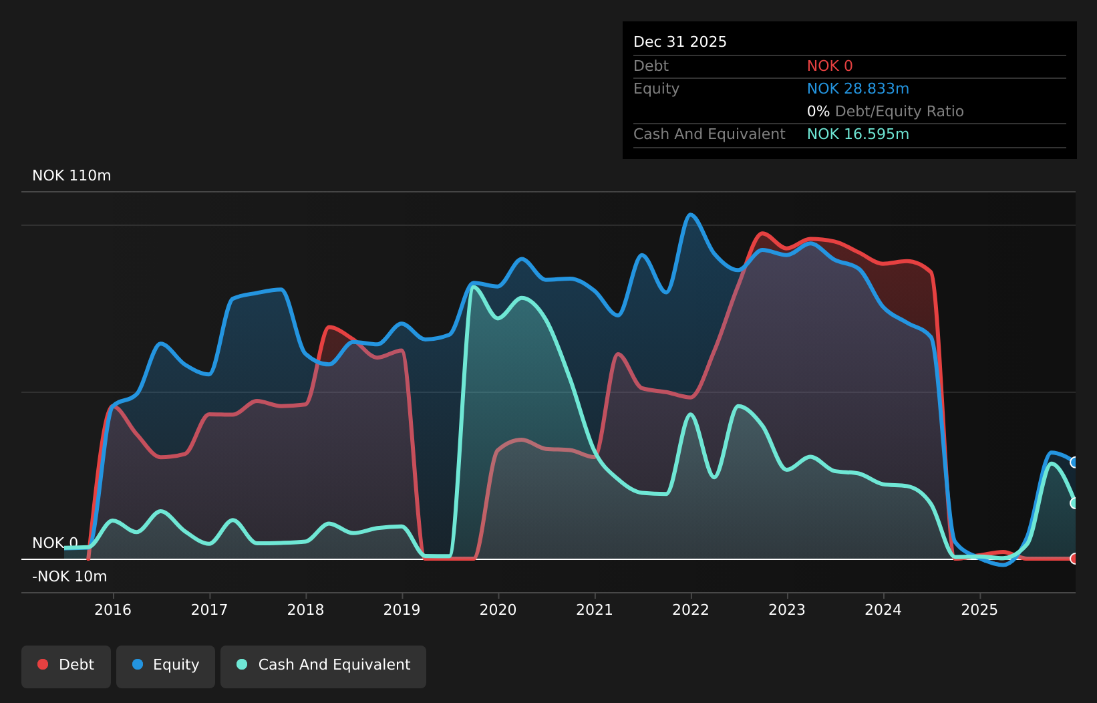This screenshot has width=1097, height=703.
Task: Select the 2020 label on the x-axis
Action: coord(498,609)
